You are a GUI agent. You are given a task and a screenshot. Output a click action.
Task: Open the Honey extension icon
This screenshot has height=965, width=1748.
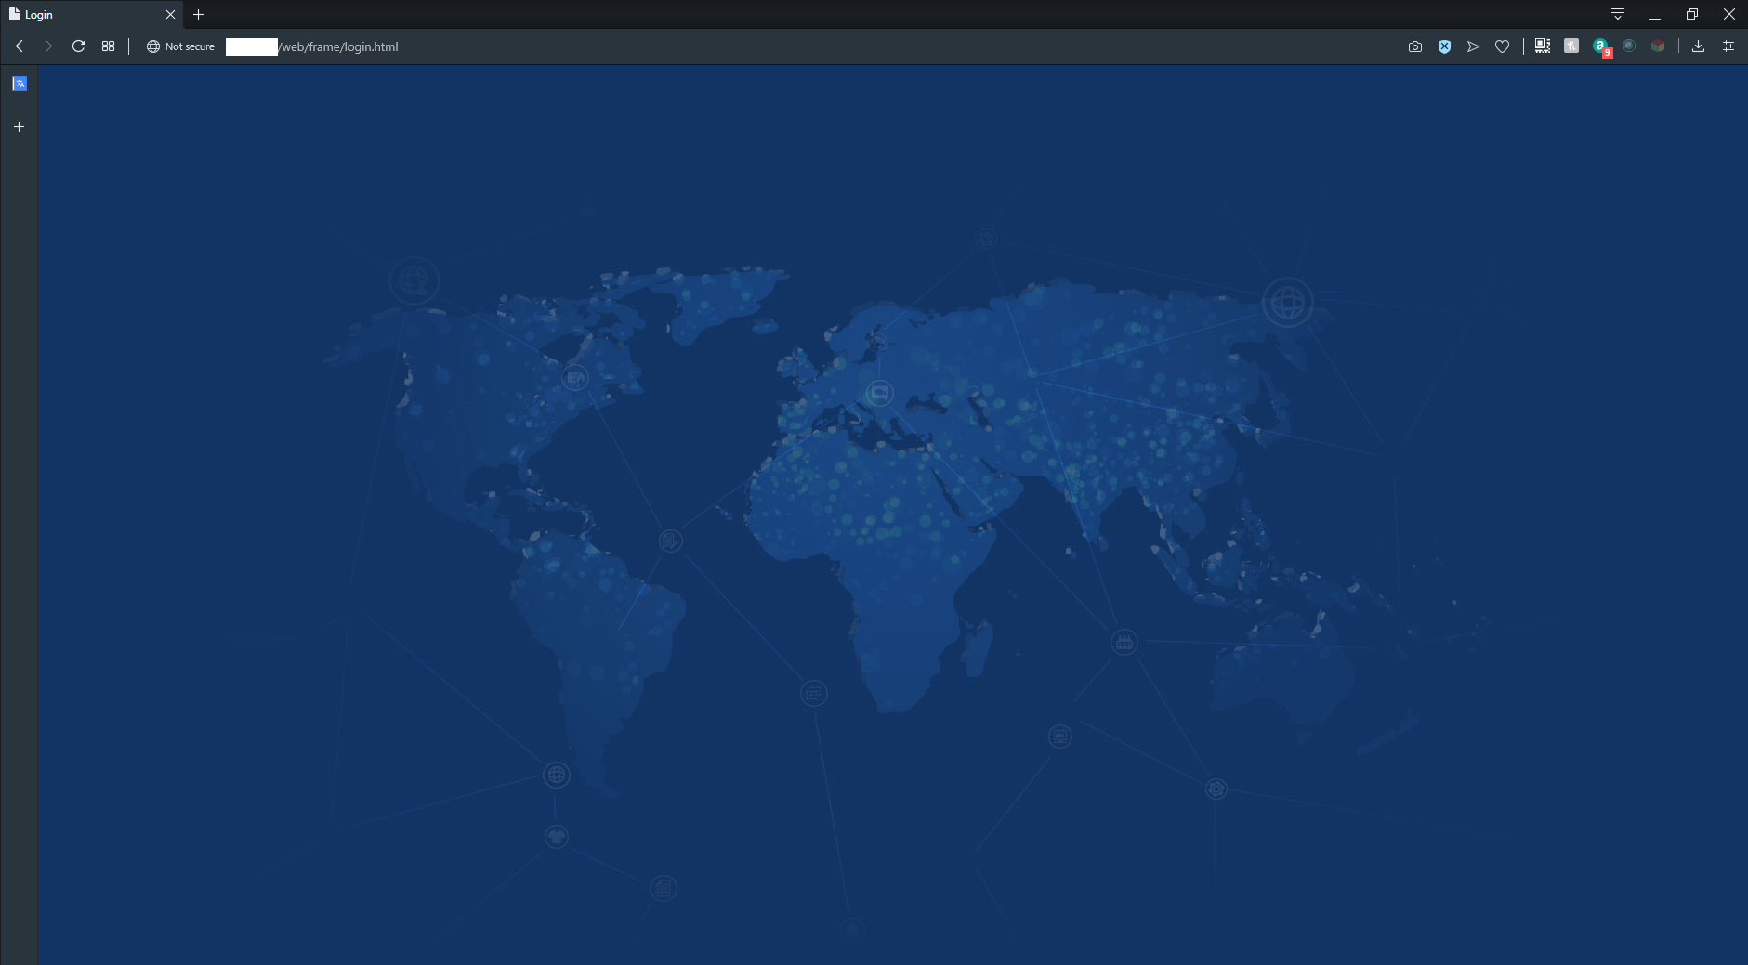(1571, 46)
